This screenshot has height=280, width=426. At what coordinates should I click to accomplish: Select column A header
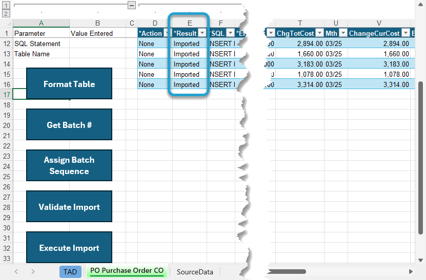pyautogui.click(x=42, y=23)
